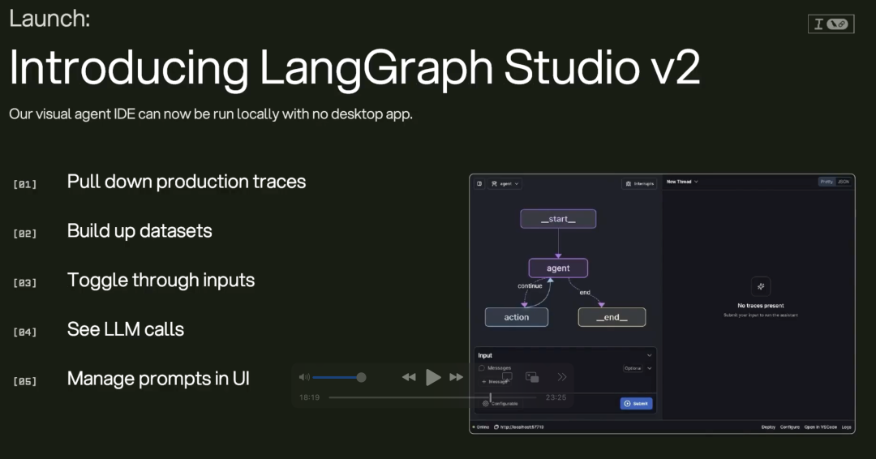The height and width of the screenshot is (459, 876).
Task: Click the [01] list number
Action: (24, 184)
